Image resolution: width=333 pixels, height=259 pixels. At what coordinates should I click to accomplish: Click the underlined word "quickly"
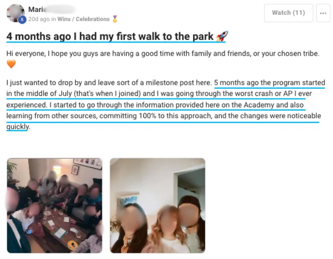coord(18,127)
